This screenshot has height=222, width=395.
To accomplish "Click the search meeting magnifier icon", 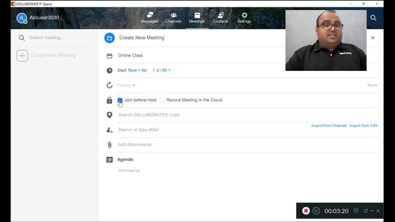I will [x=22, y=38].
